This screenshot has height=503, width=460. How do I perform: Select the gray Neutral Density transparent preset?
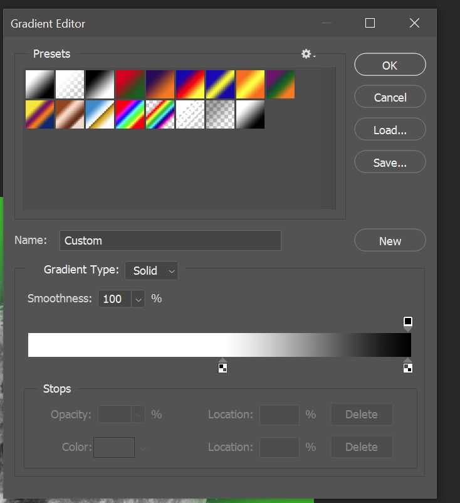[x=221, y=115]
